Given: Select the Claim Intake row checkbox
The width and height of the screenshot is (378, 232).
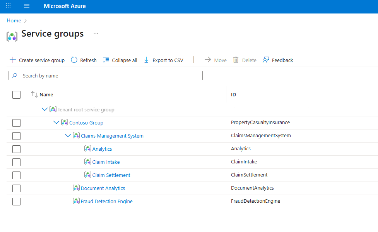Looking at the screenshot, I should pos(16,162).
